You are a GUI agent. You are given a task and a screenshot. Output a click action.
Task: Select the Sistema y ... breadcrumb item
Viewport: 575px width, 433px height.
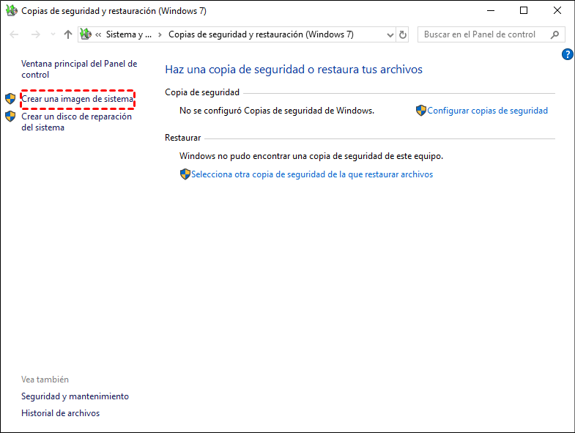click(x=128, y=34)
